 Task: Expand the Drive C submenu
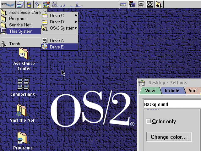(x=60, y=15)
